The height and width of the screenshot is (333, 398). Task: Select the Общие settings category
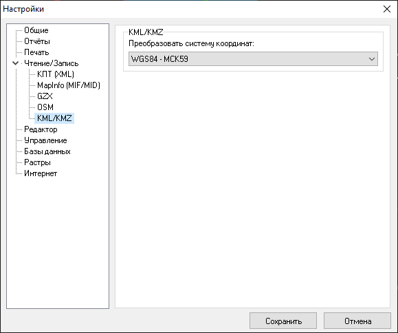pyautogui.click(x=36, y=30)
